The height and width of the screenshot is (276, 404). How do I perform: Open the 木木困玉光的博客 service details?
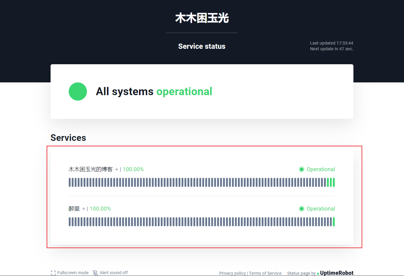91,169
